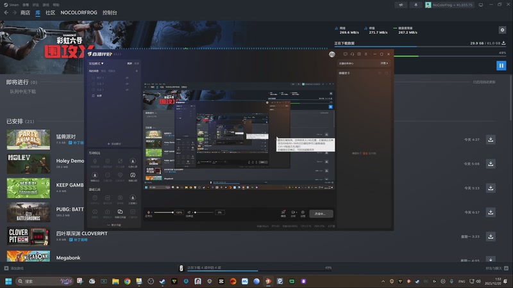Image resolution: width=513 pixels, height=288 pixels.
Task: Open streaming app message feedback icon
Action: tap(346, 54)
